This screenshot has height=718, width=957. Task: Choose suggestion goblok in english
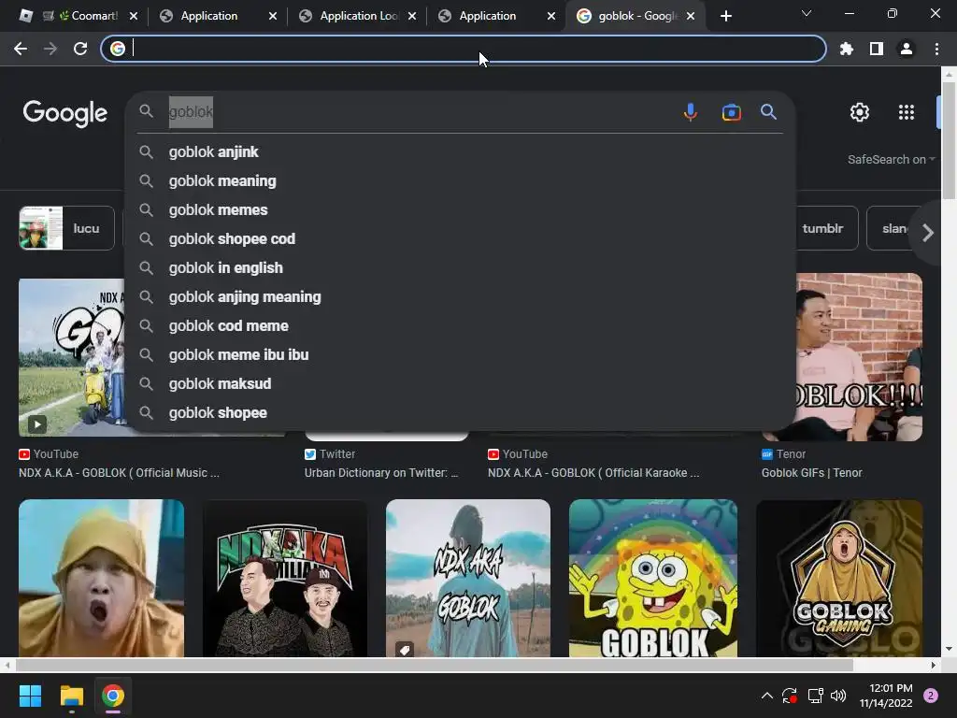[460, 268]
